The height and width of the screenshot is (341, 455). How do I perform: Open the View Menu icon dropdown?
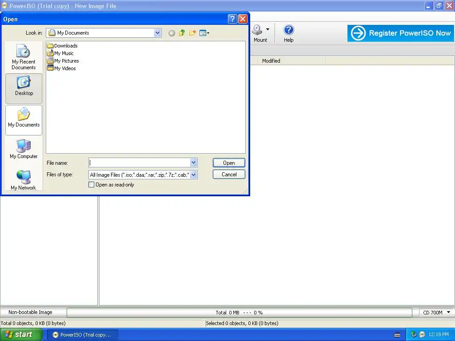(204, 33)
